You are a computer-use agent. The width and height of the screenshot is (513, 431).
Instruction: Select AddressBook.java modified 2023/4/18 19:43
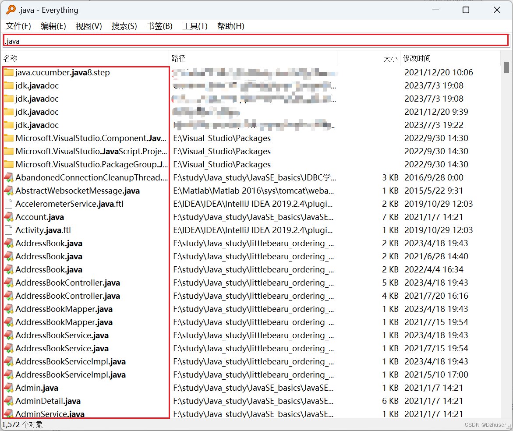pyautogui.click(x=49, y=243)
